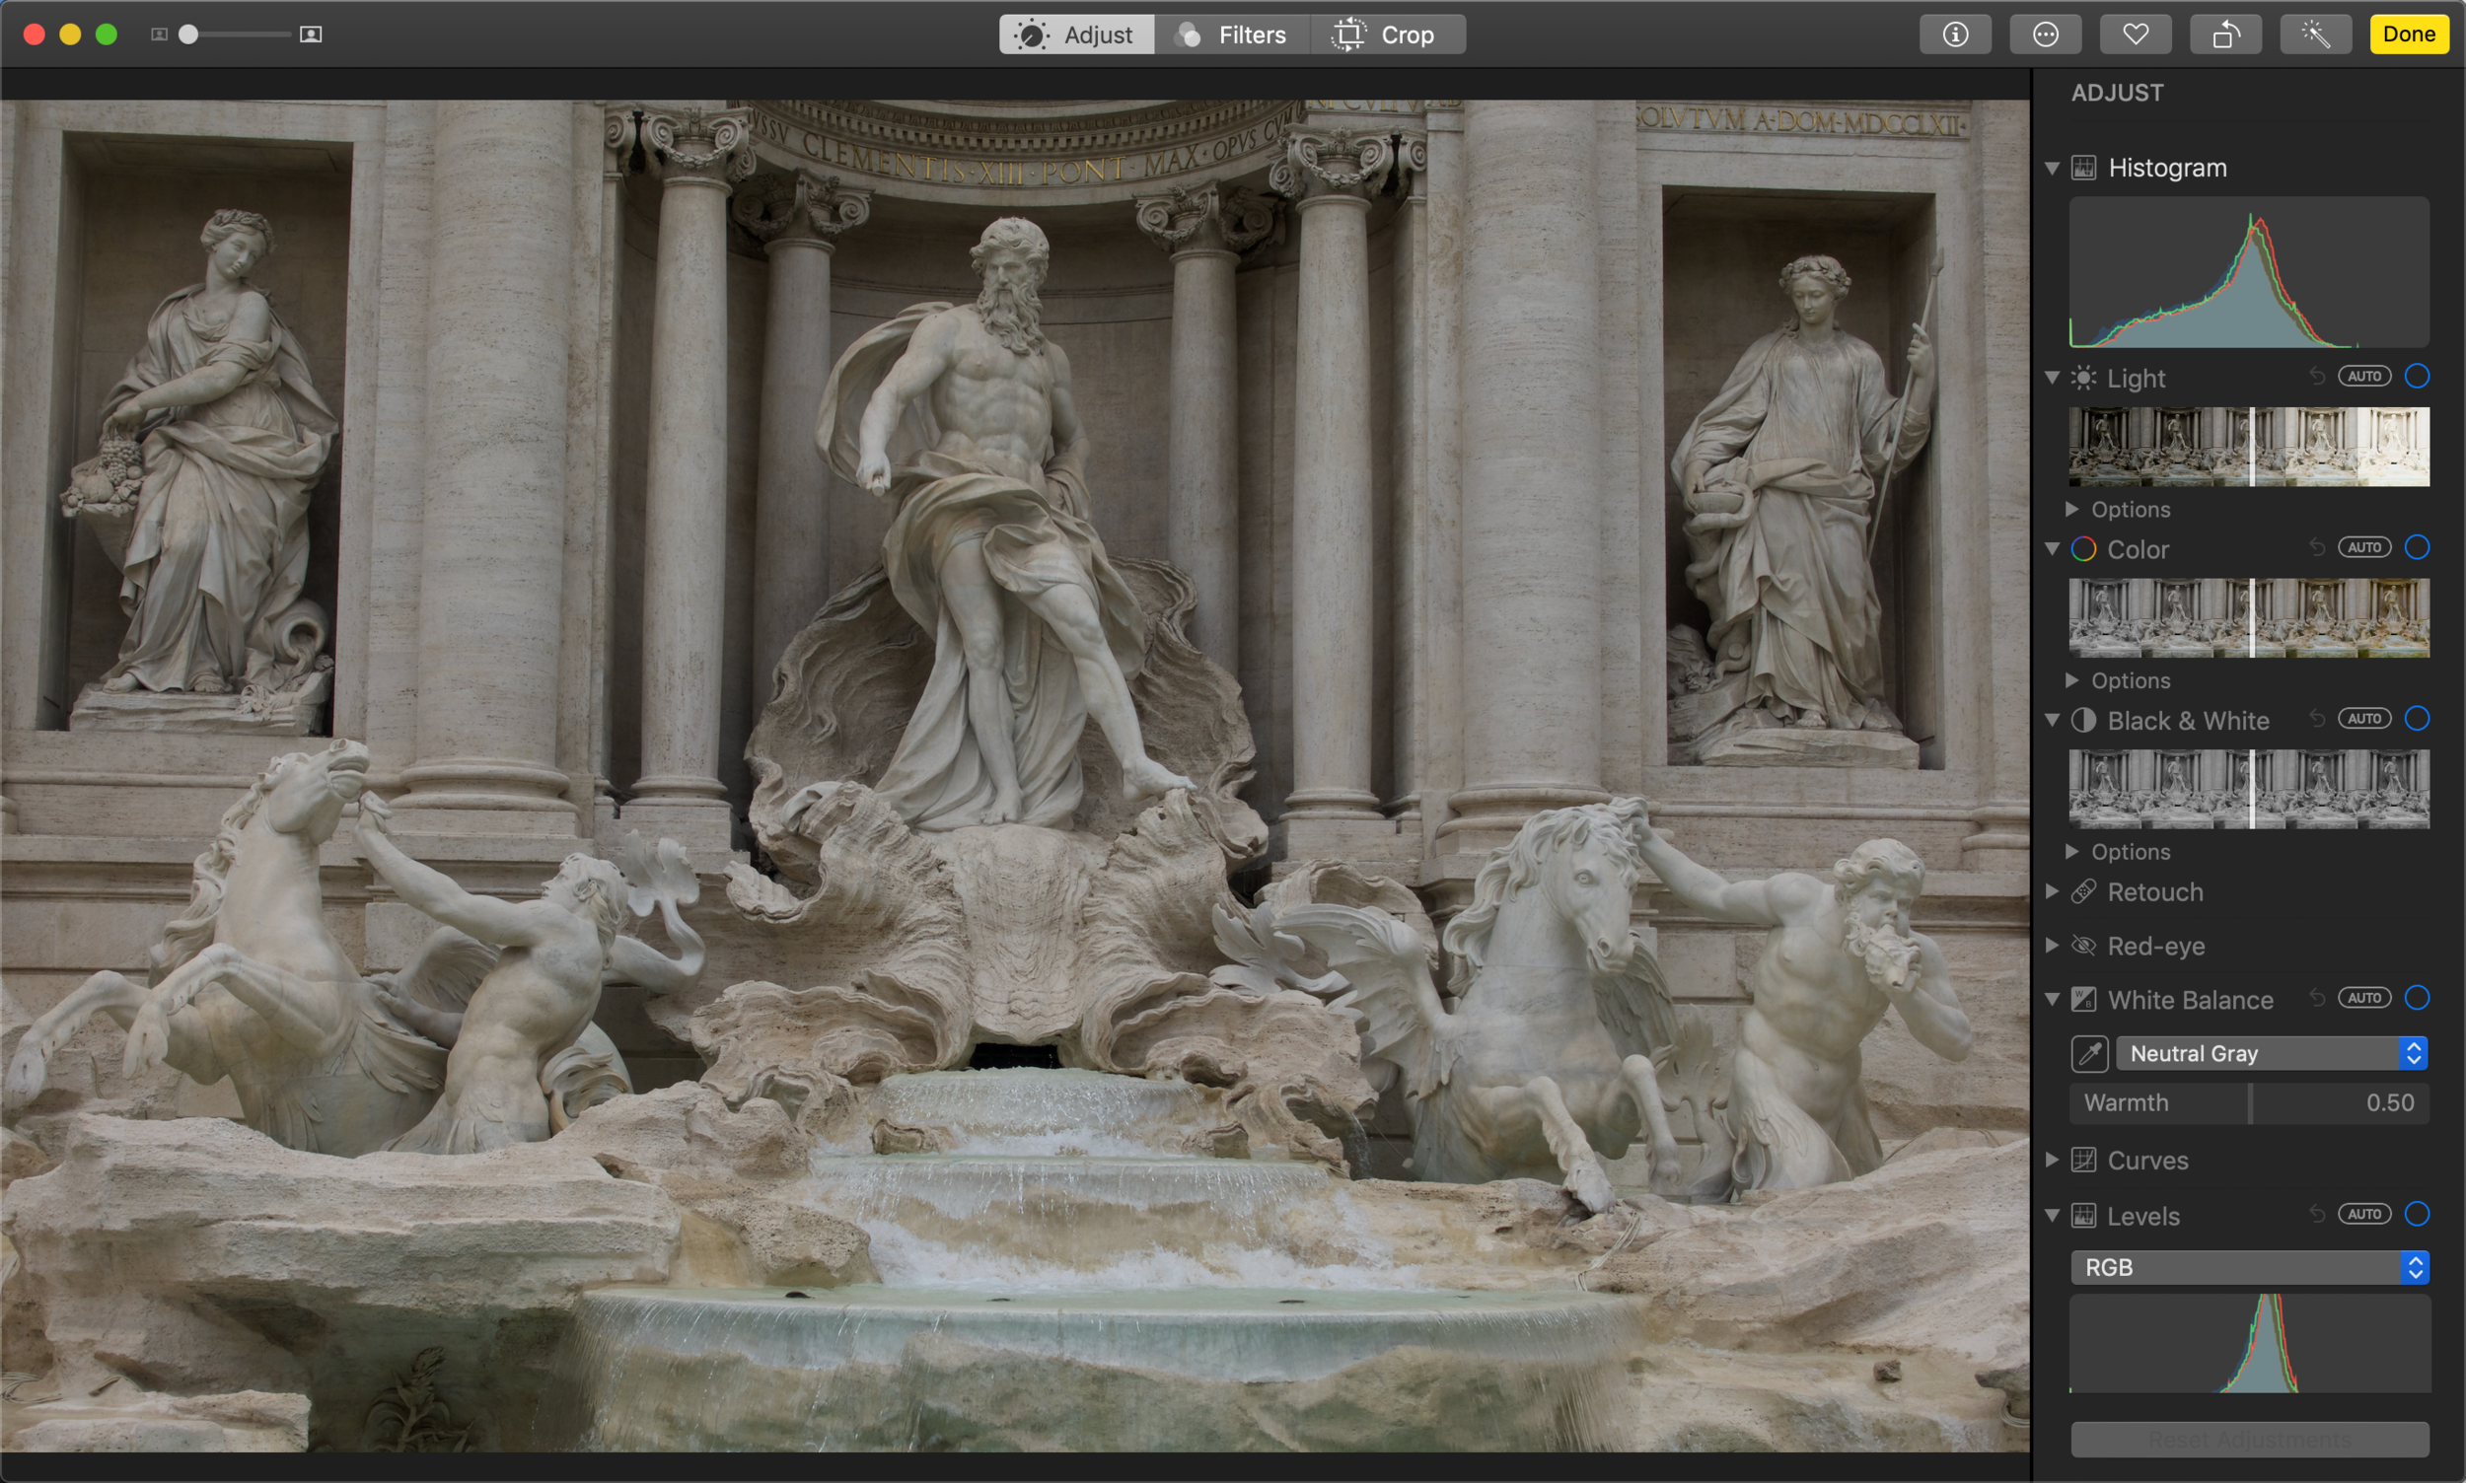Collapse the Black & White section
Screen dimensions: 2466x1483
(x=2052, y=721)
